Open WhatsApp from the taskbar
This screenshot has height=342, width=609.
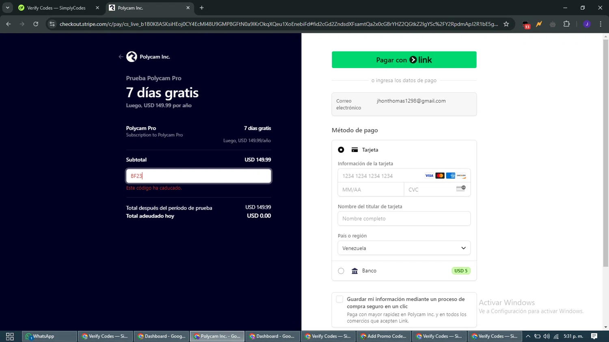pyautogui.click(x=49, y=336)
